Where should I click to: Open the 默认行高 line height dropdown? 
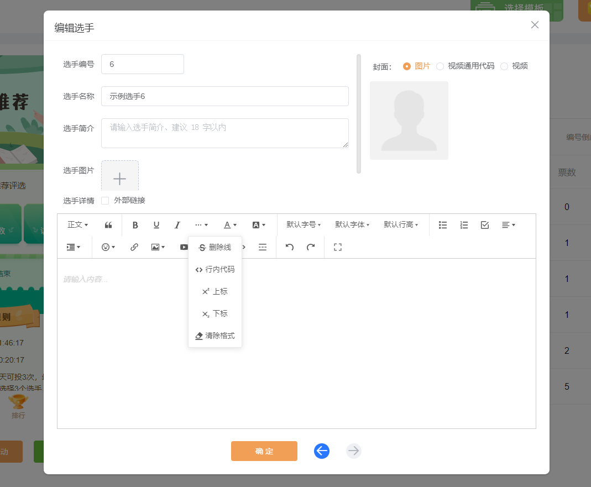401,225
